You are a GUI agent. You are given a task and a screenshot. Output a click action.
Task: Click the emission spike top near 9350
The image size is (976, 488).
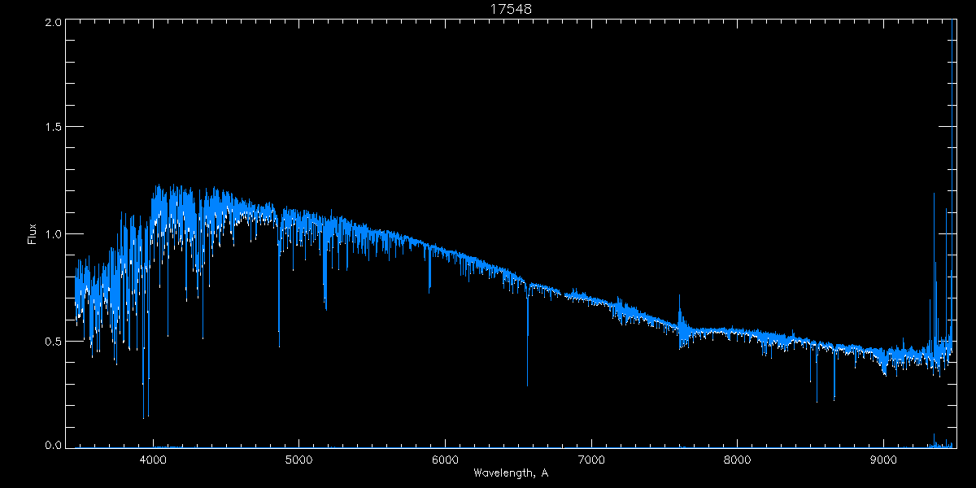point(934,194)
